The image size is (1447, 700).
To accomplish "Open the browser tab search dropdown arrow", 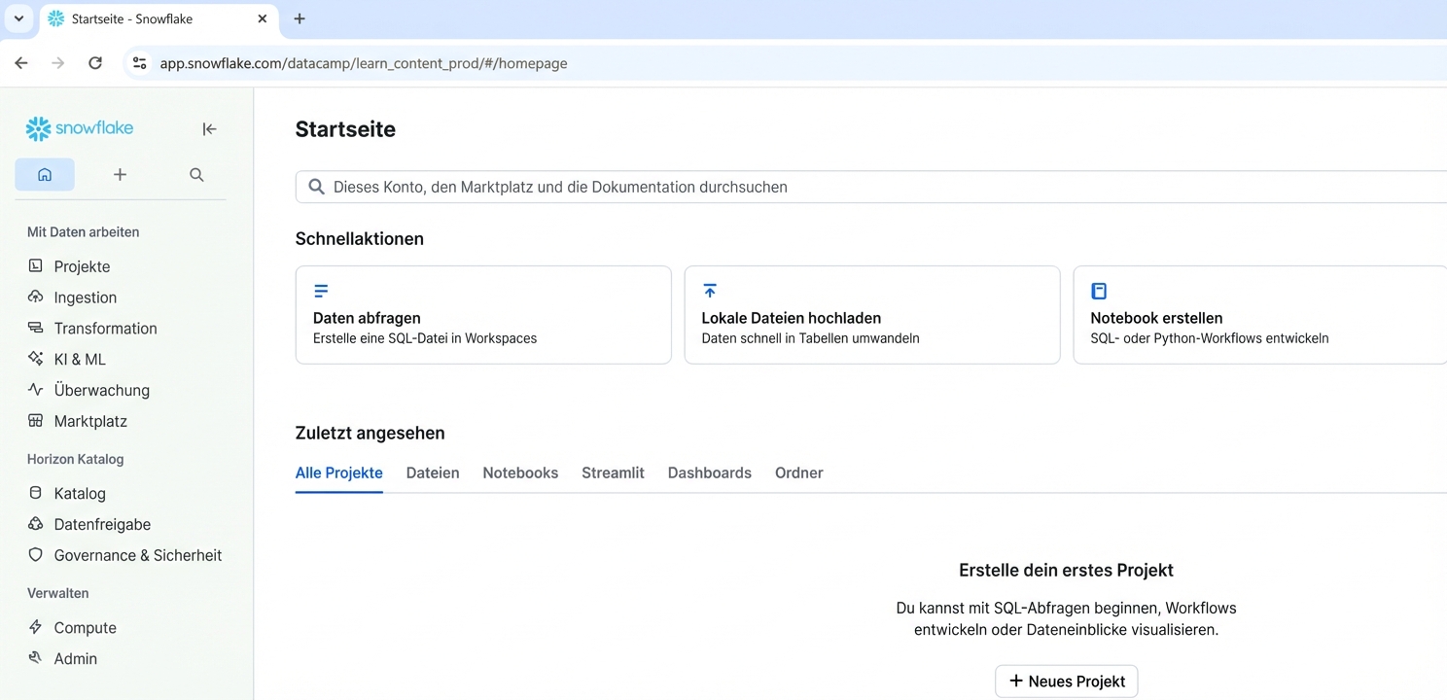I will (18, 18).
